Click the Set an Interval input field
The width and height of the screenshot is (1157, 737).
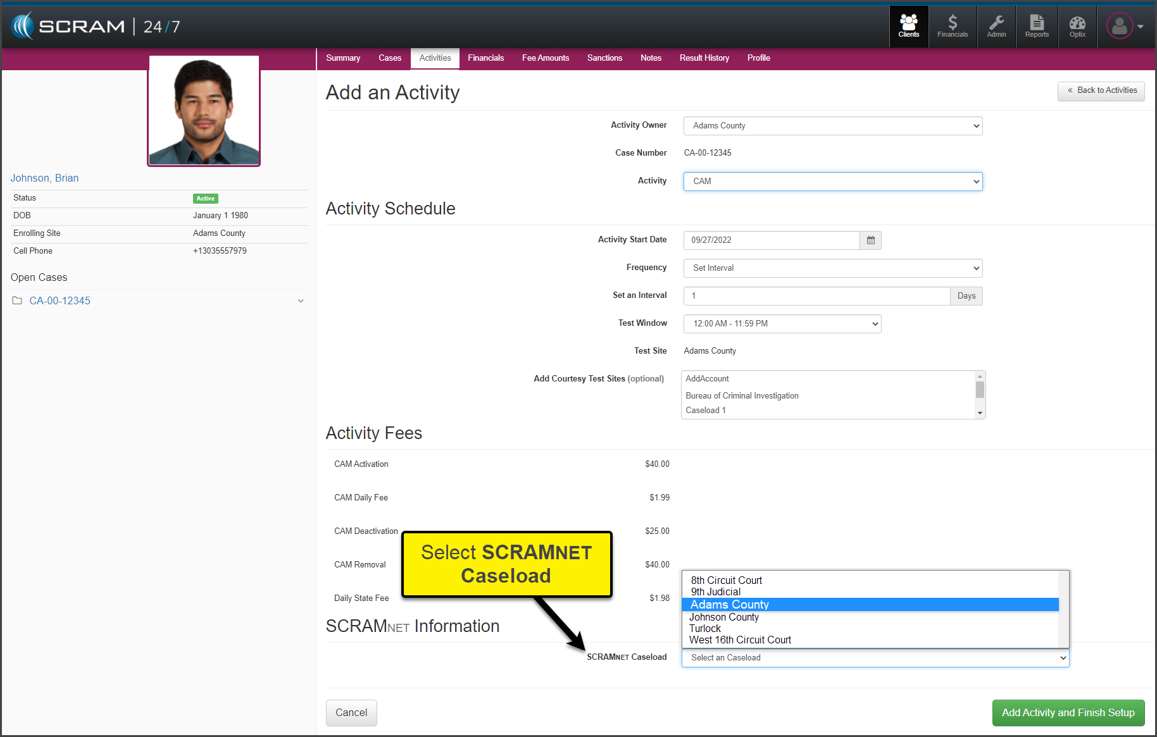tap(816, 296)
